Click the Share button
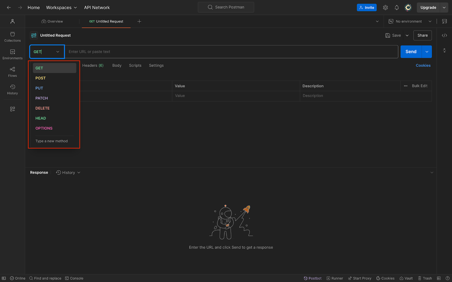This screenshot has height=282, width=452. (423, 35)
